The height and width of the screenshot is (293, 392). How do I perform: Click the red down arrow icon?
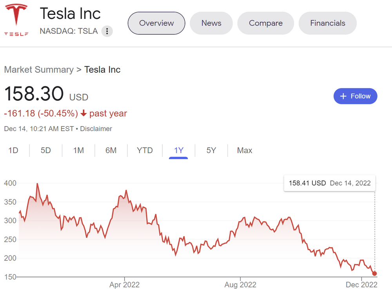point(83,114)
